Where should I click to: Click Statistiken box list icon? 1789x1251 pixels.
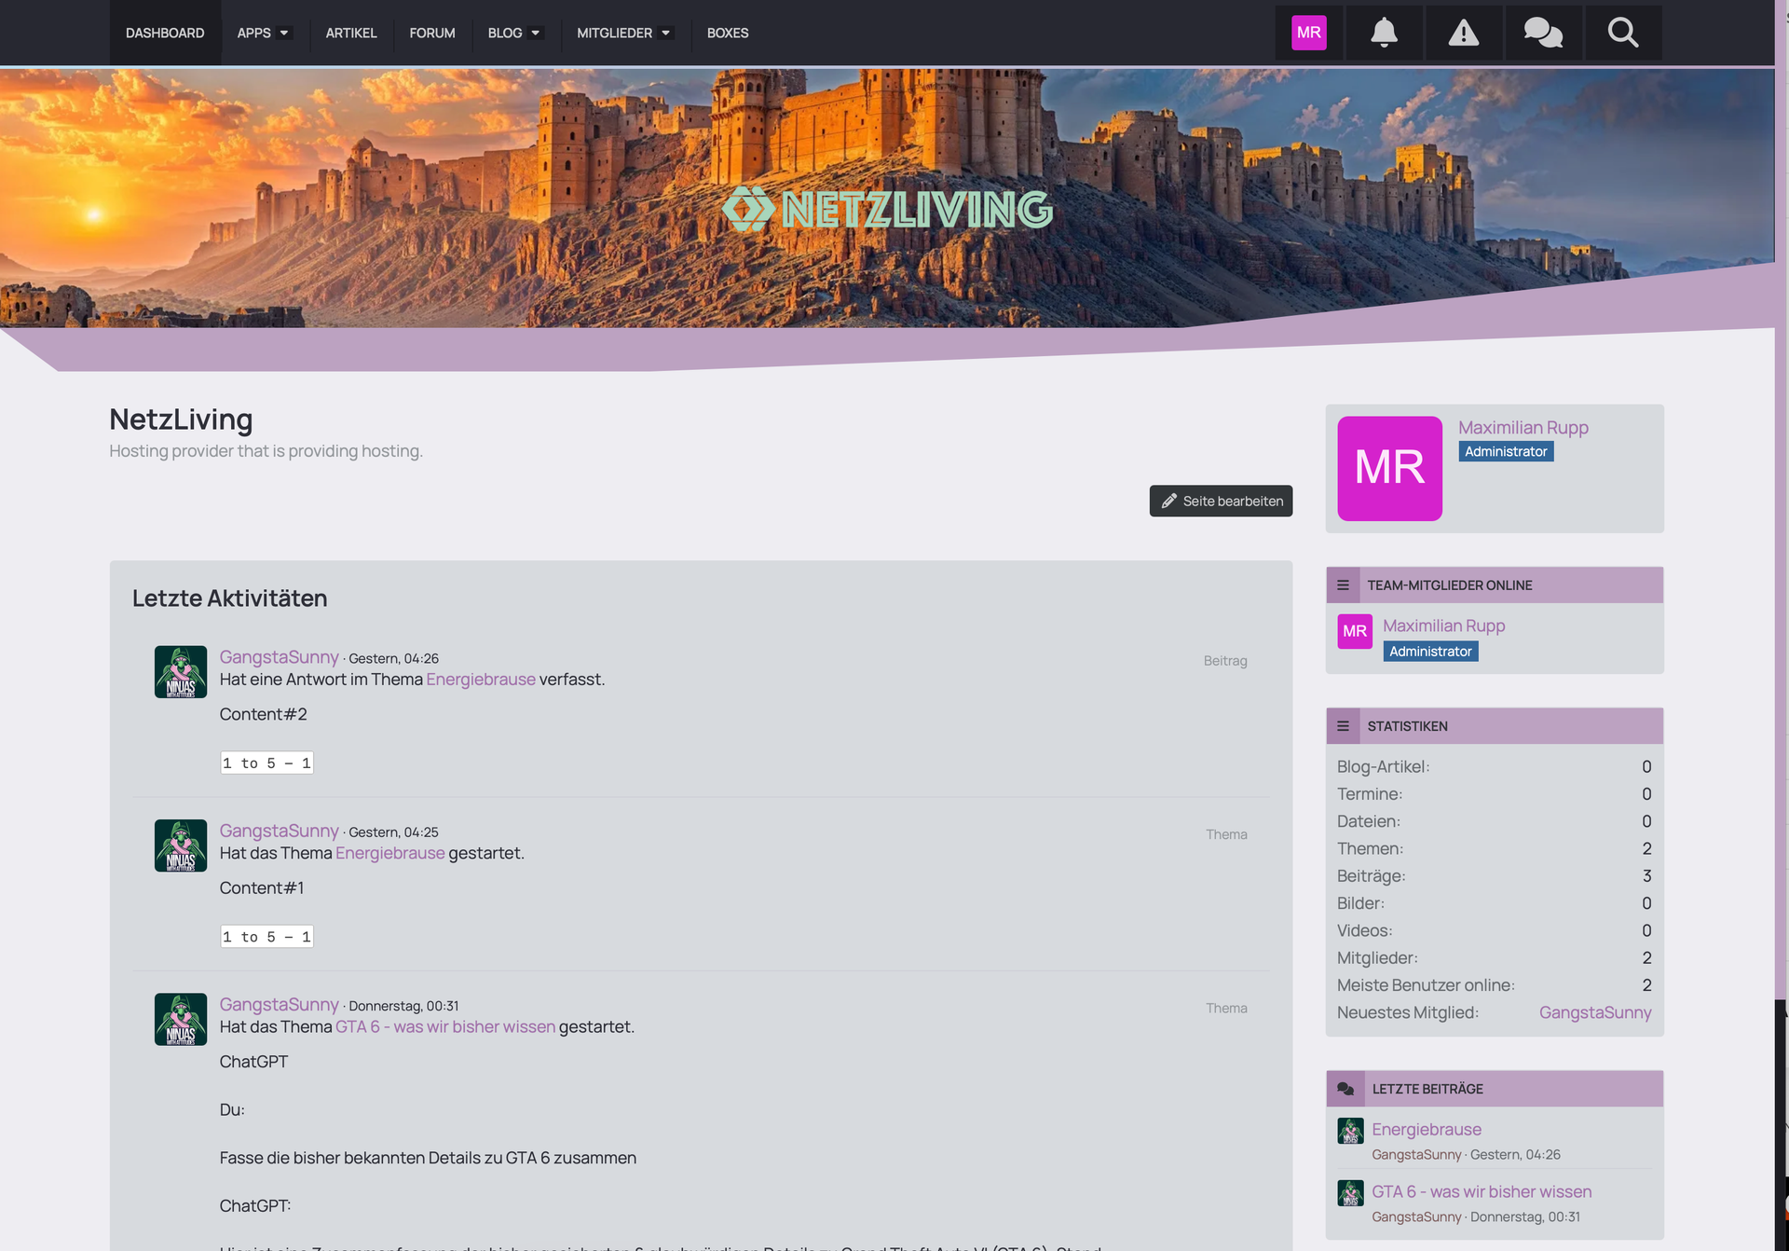pos(1343,726)
